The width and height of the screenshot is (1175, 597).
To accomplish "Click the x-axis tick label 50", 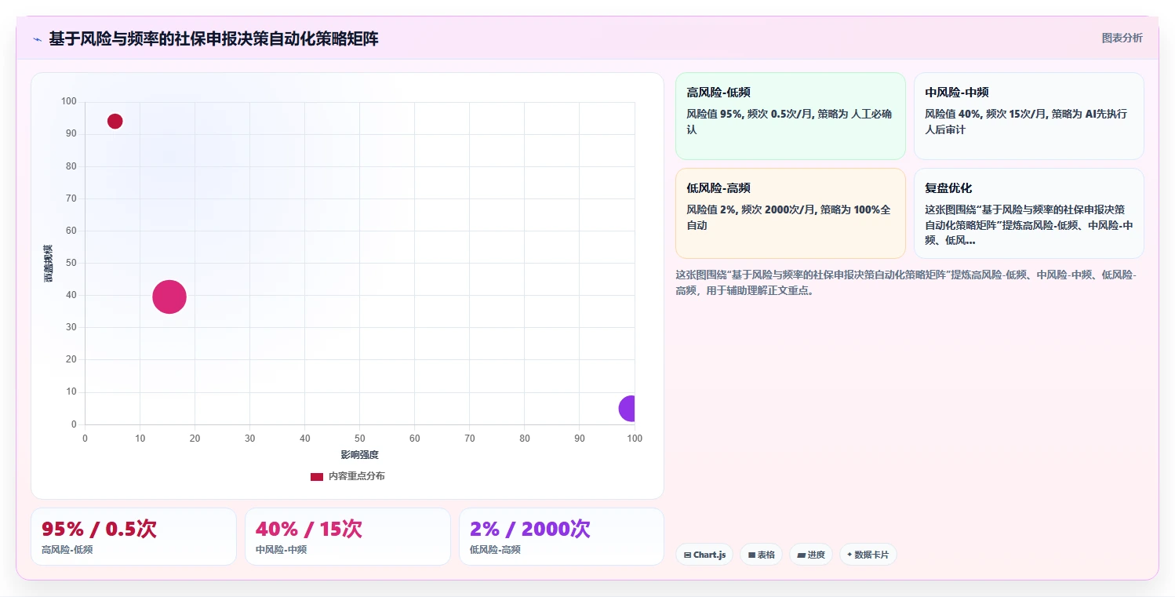I will click(360, 439).
